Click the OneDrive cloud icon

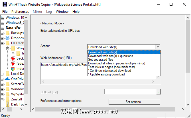pyautogui.click(x=7, y=79)
